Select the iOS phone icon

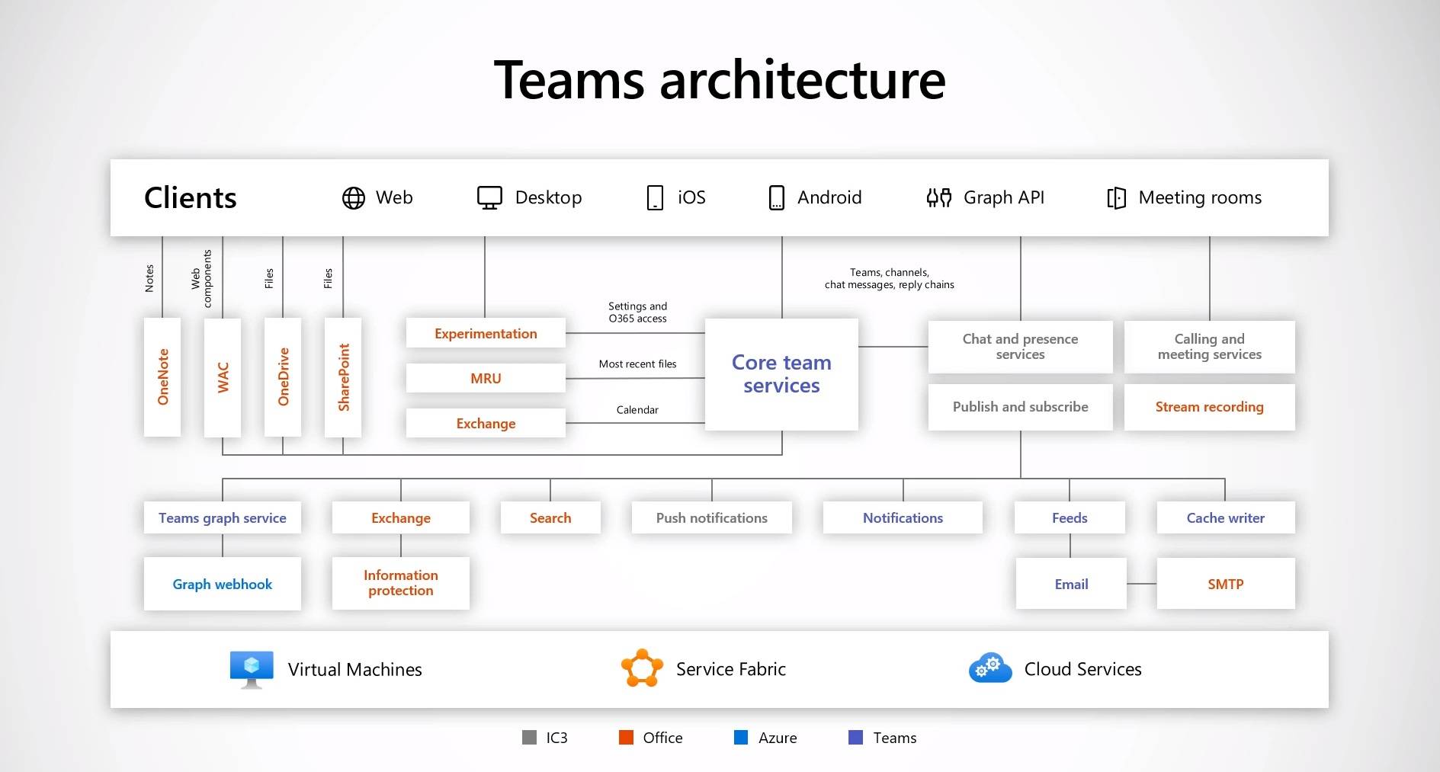655,198
